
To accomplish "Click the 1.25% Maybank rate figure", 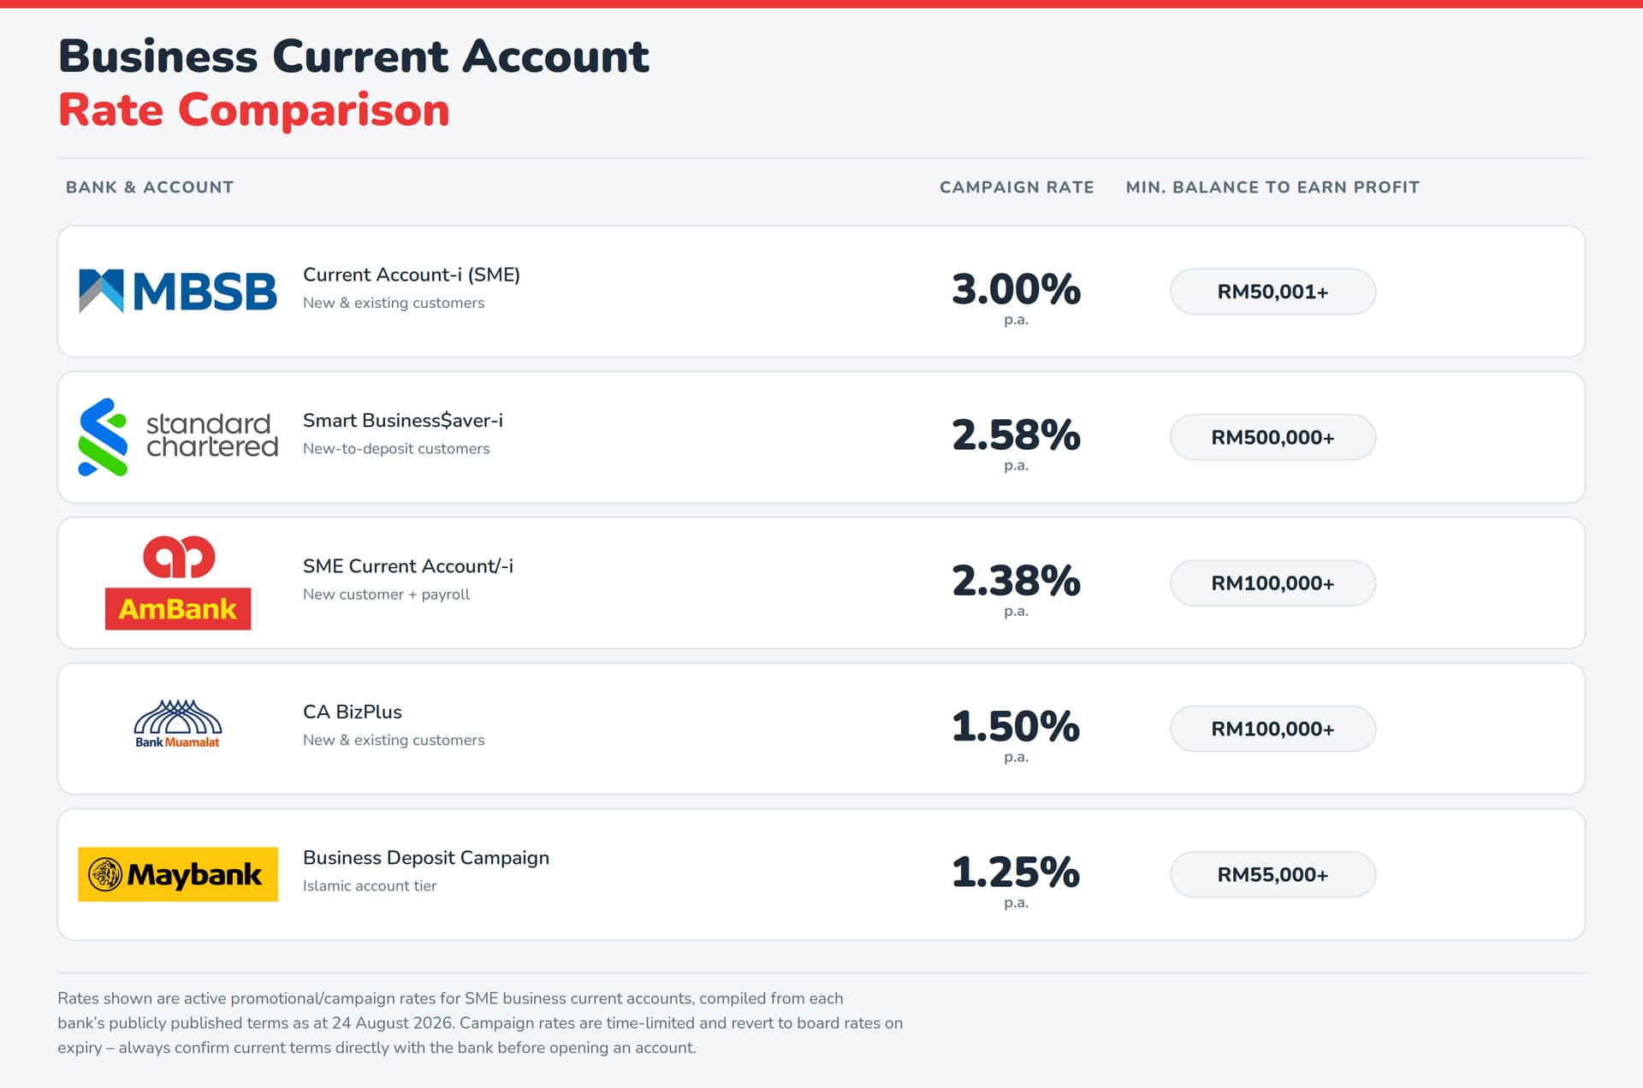I will pyautogui.click(x=1017, y=872).
